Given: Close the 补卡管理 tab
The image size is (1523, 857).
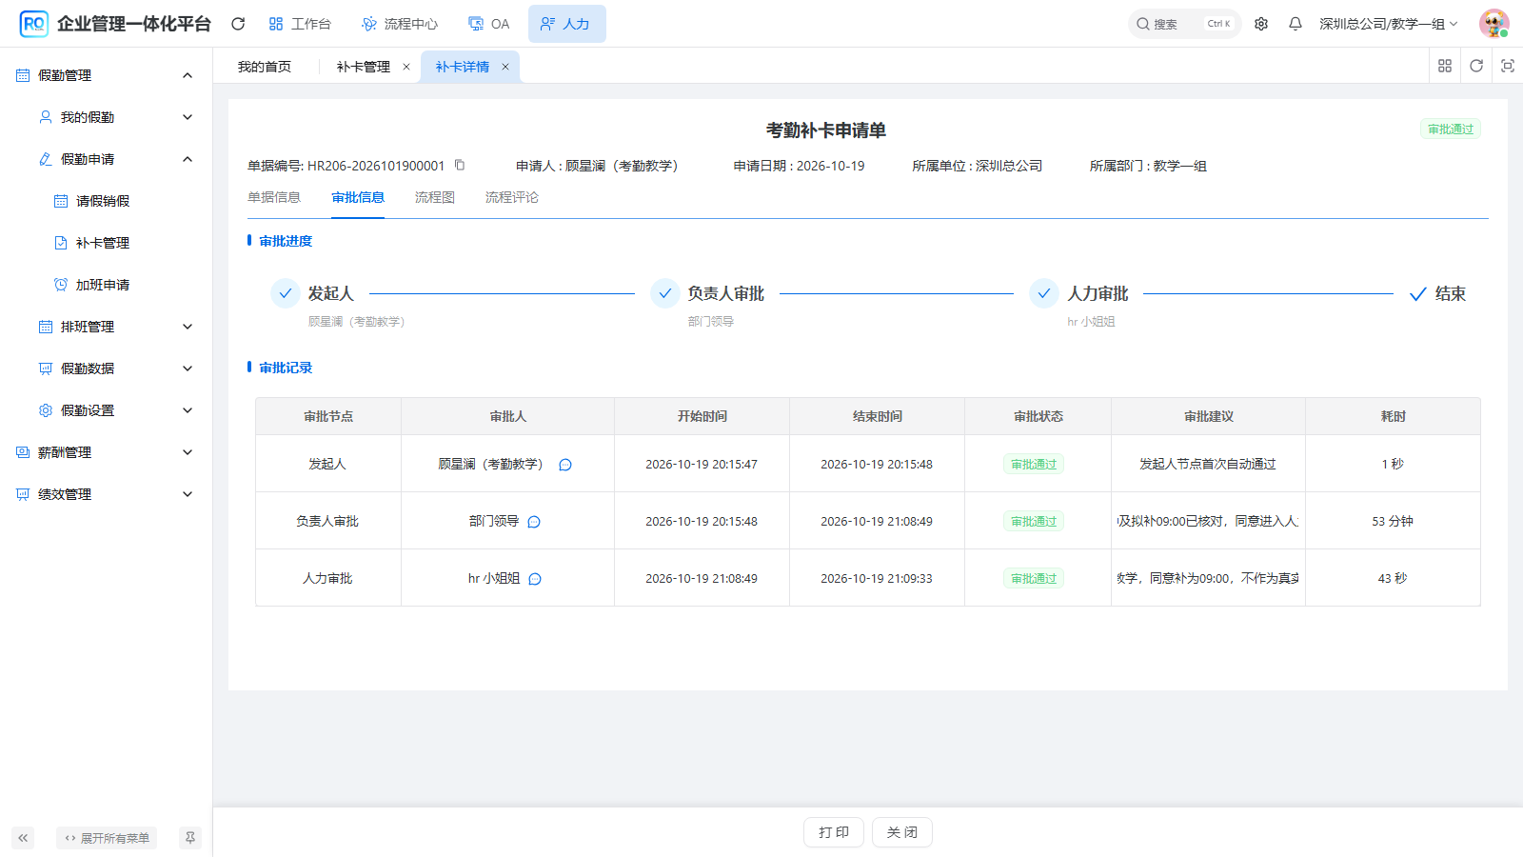Looking at the screenshot, I should click(406, 67).
